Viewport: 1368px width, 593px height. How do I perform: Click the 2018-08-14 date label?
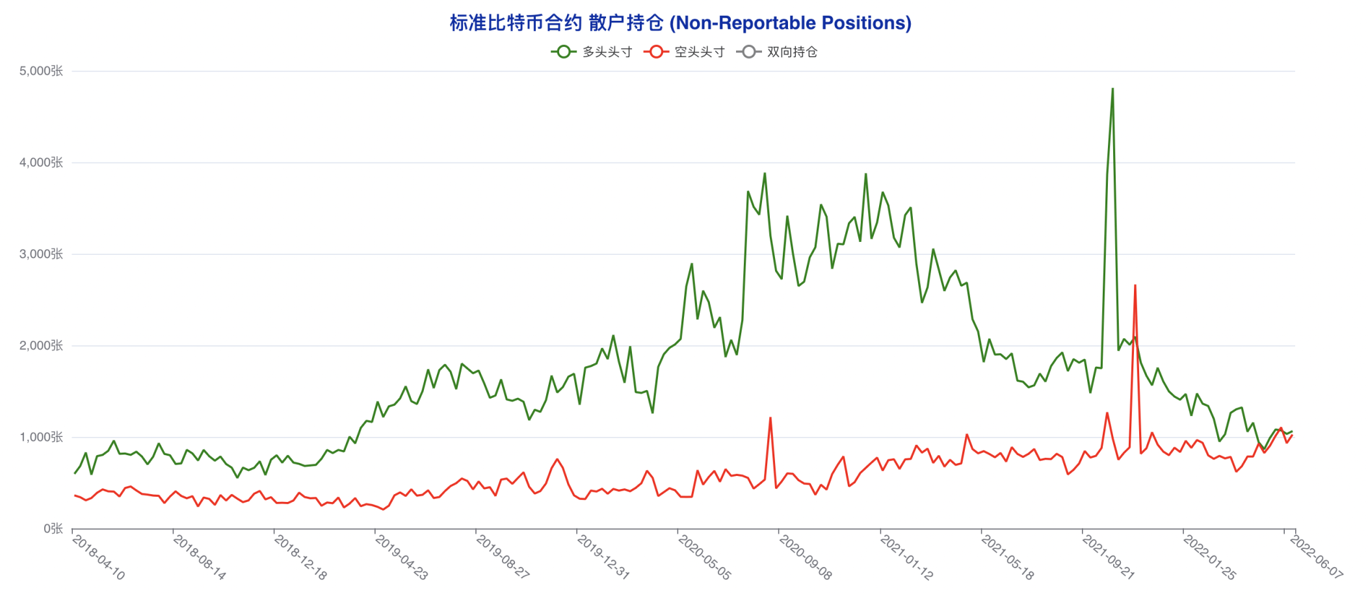point(200,557)
